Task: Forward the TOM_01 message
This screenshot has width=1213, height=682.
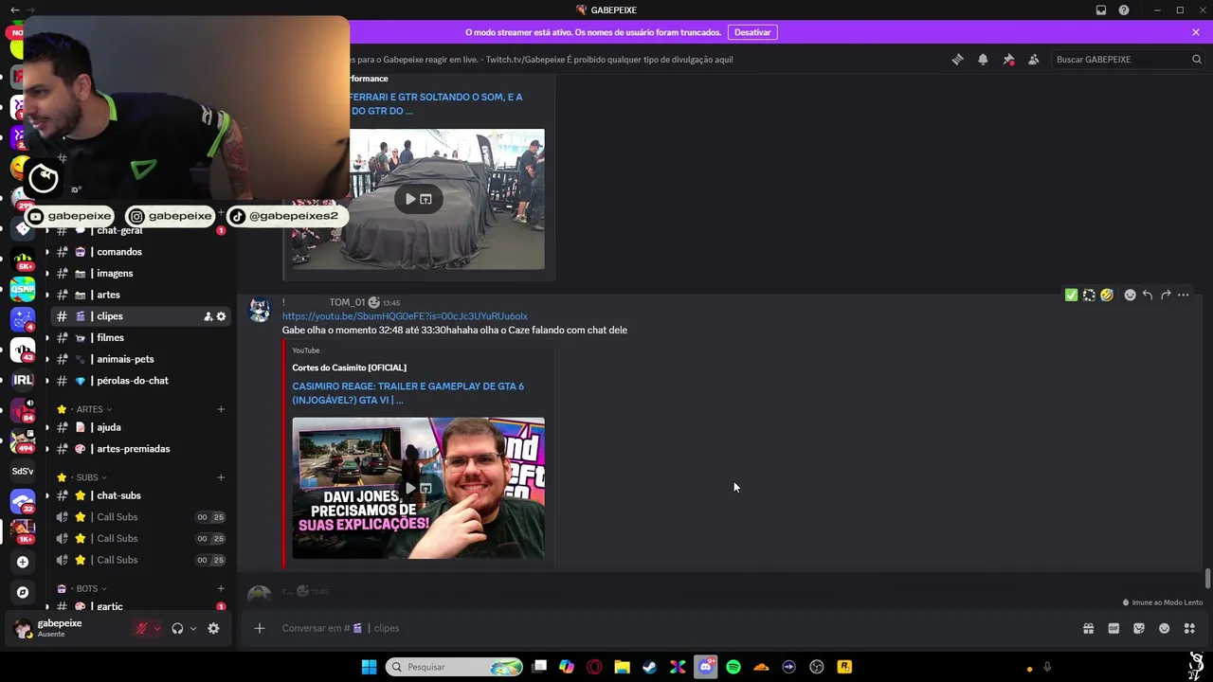Action: pyautogui.click(x=1166, y=295)
